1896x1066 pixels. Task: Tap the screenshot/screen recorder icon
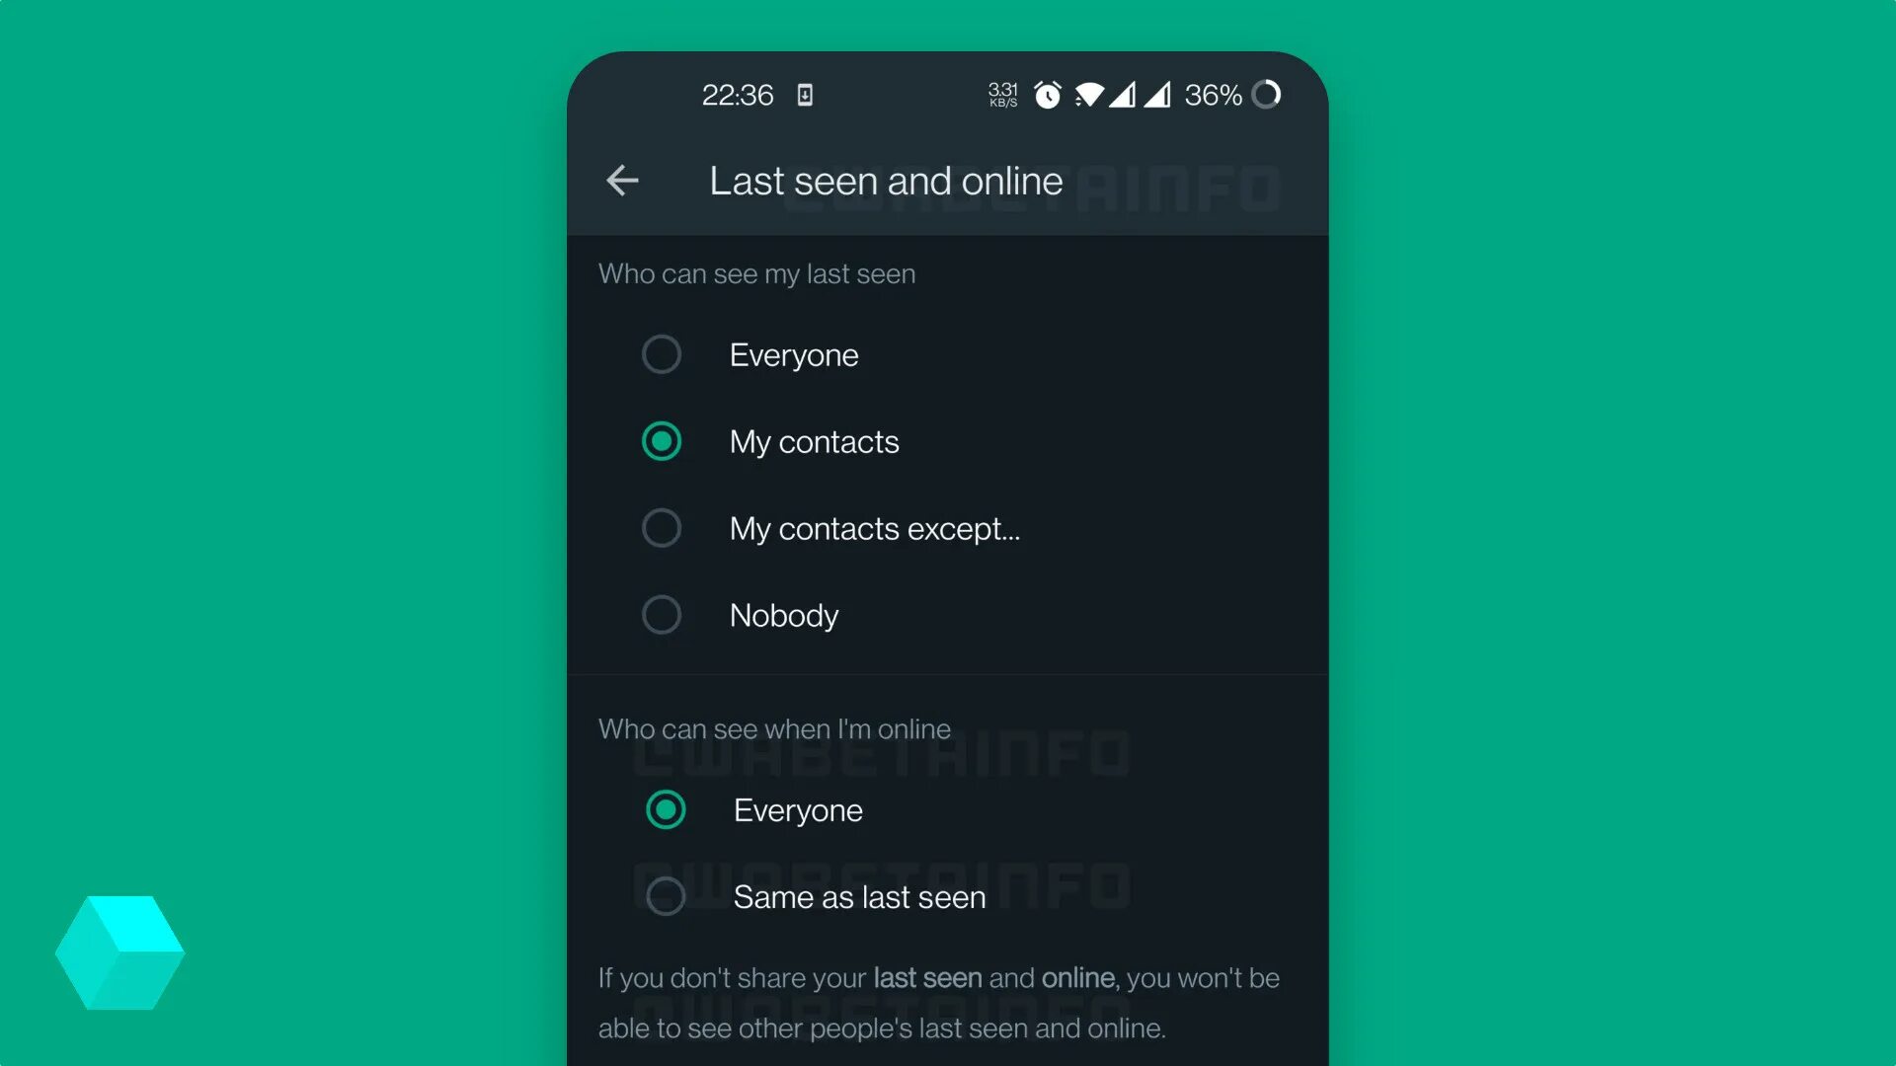click(x=804, y=94)
